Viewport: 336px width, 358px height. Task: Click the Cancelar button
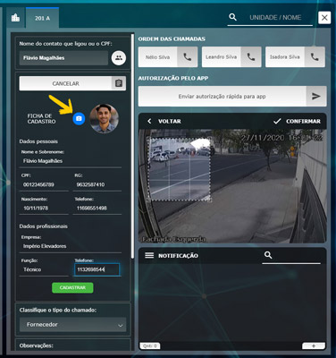click(x=65, y=83)
